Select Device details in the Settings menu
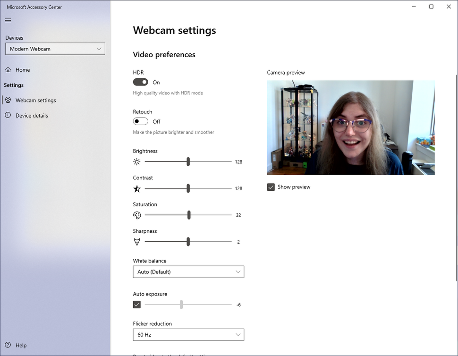Image resolution: width=458 pixels, height=356 pixels. pos(31,115)
